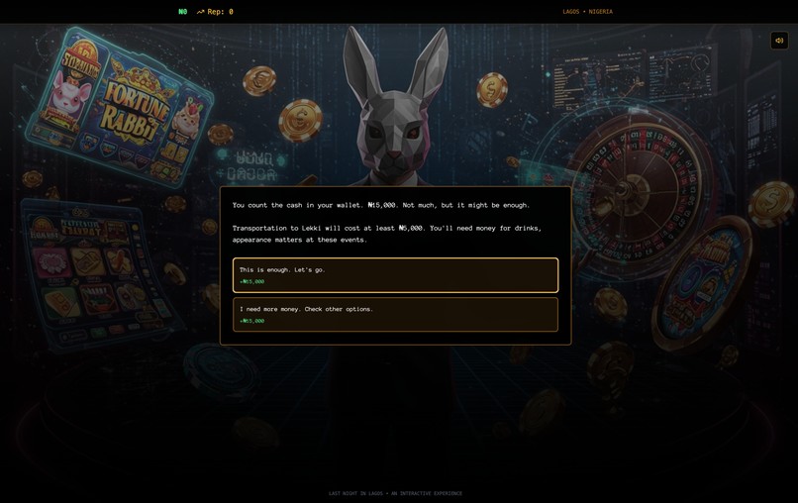
Task: Click the reputation trend arrow icon
Action: point(201,12)
